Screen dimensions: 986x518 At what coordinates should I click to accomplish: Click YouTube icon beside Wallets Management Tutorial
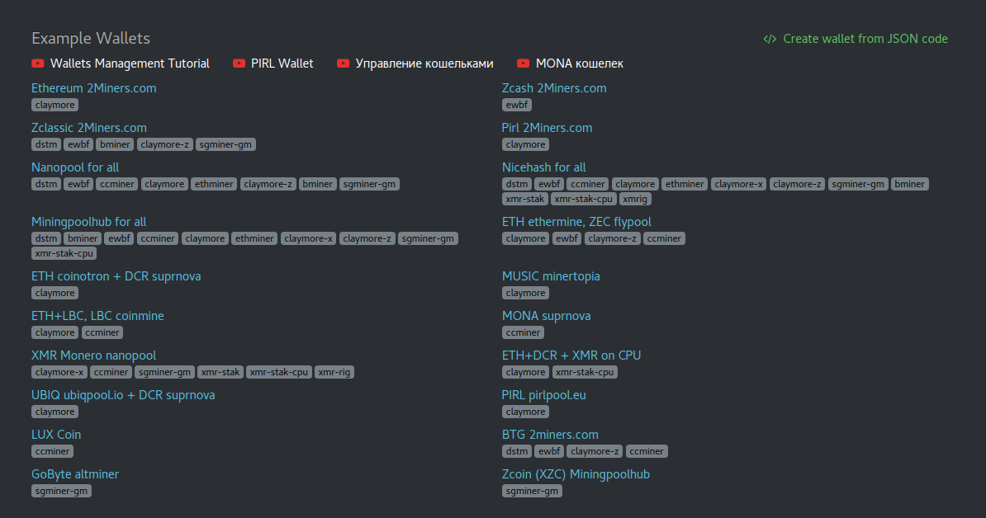click(x=38, y=64)
